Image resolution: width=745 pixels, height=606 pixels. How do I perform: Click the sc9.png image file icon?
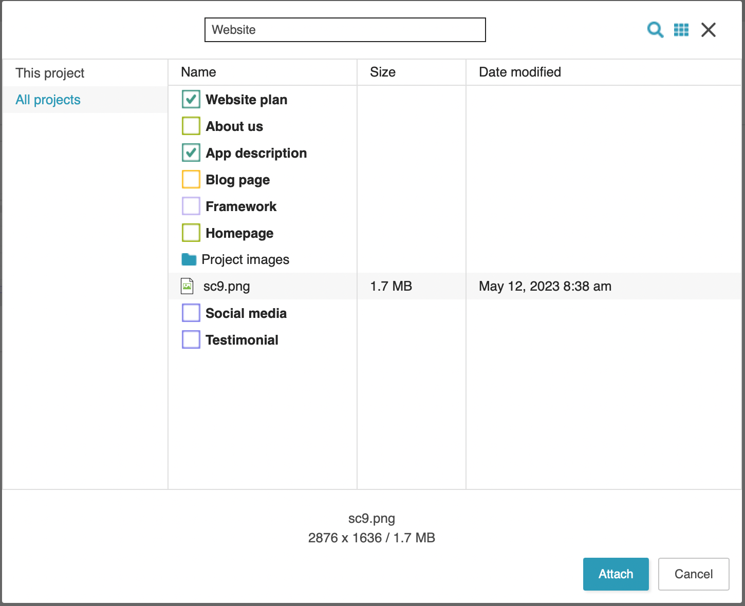pyautogui.click(x=188, y=287)
